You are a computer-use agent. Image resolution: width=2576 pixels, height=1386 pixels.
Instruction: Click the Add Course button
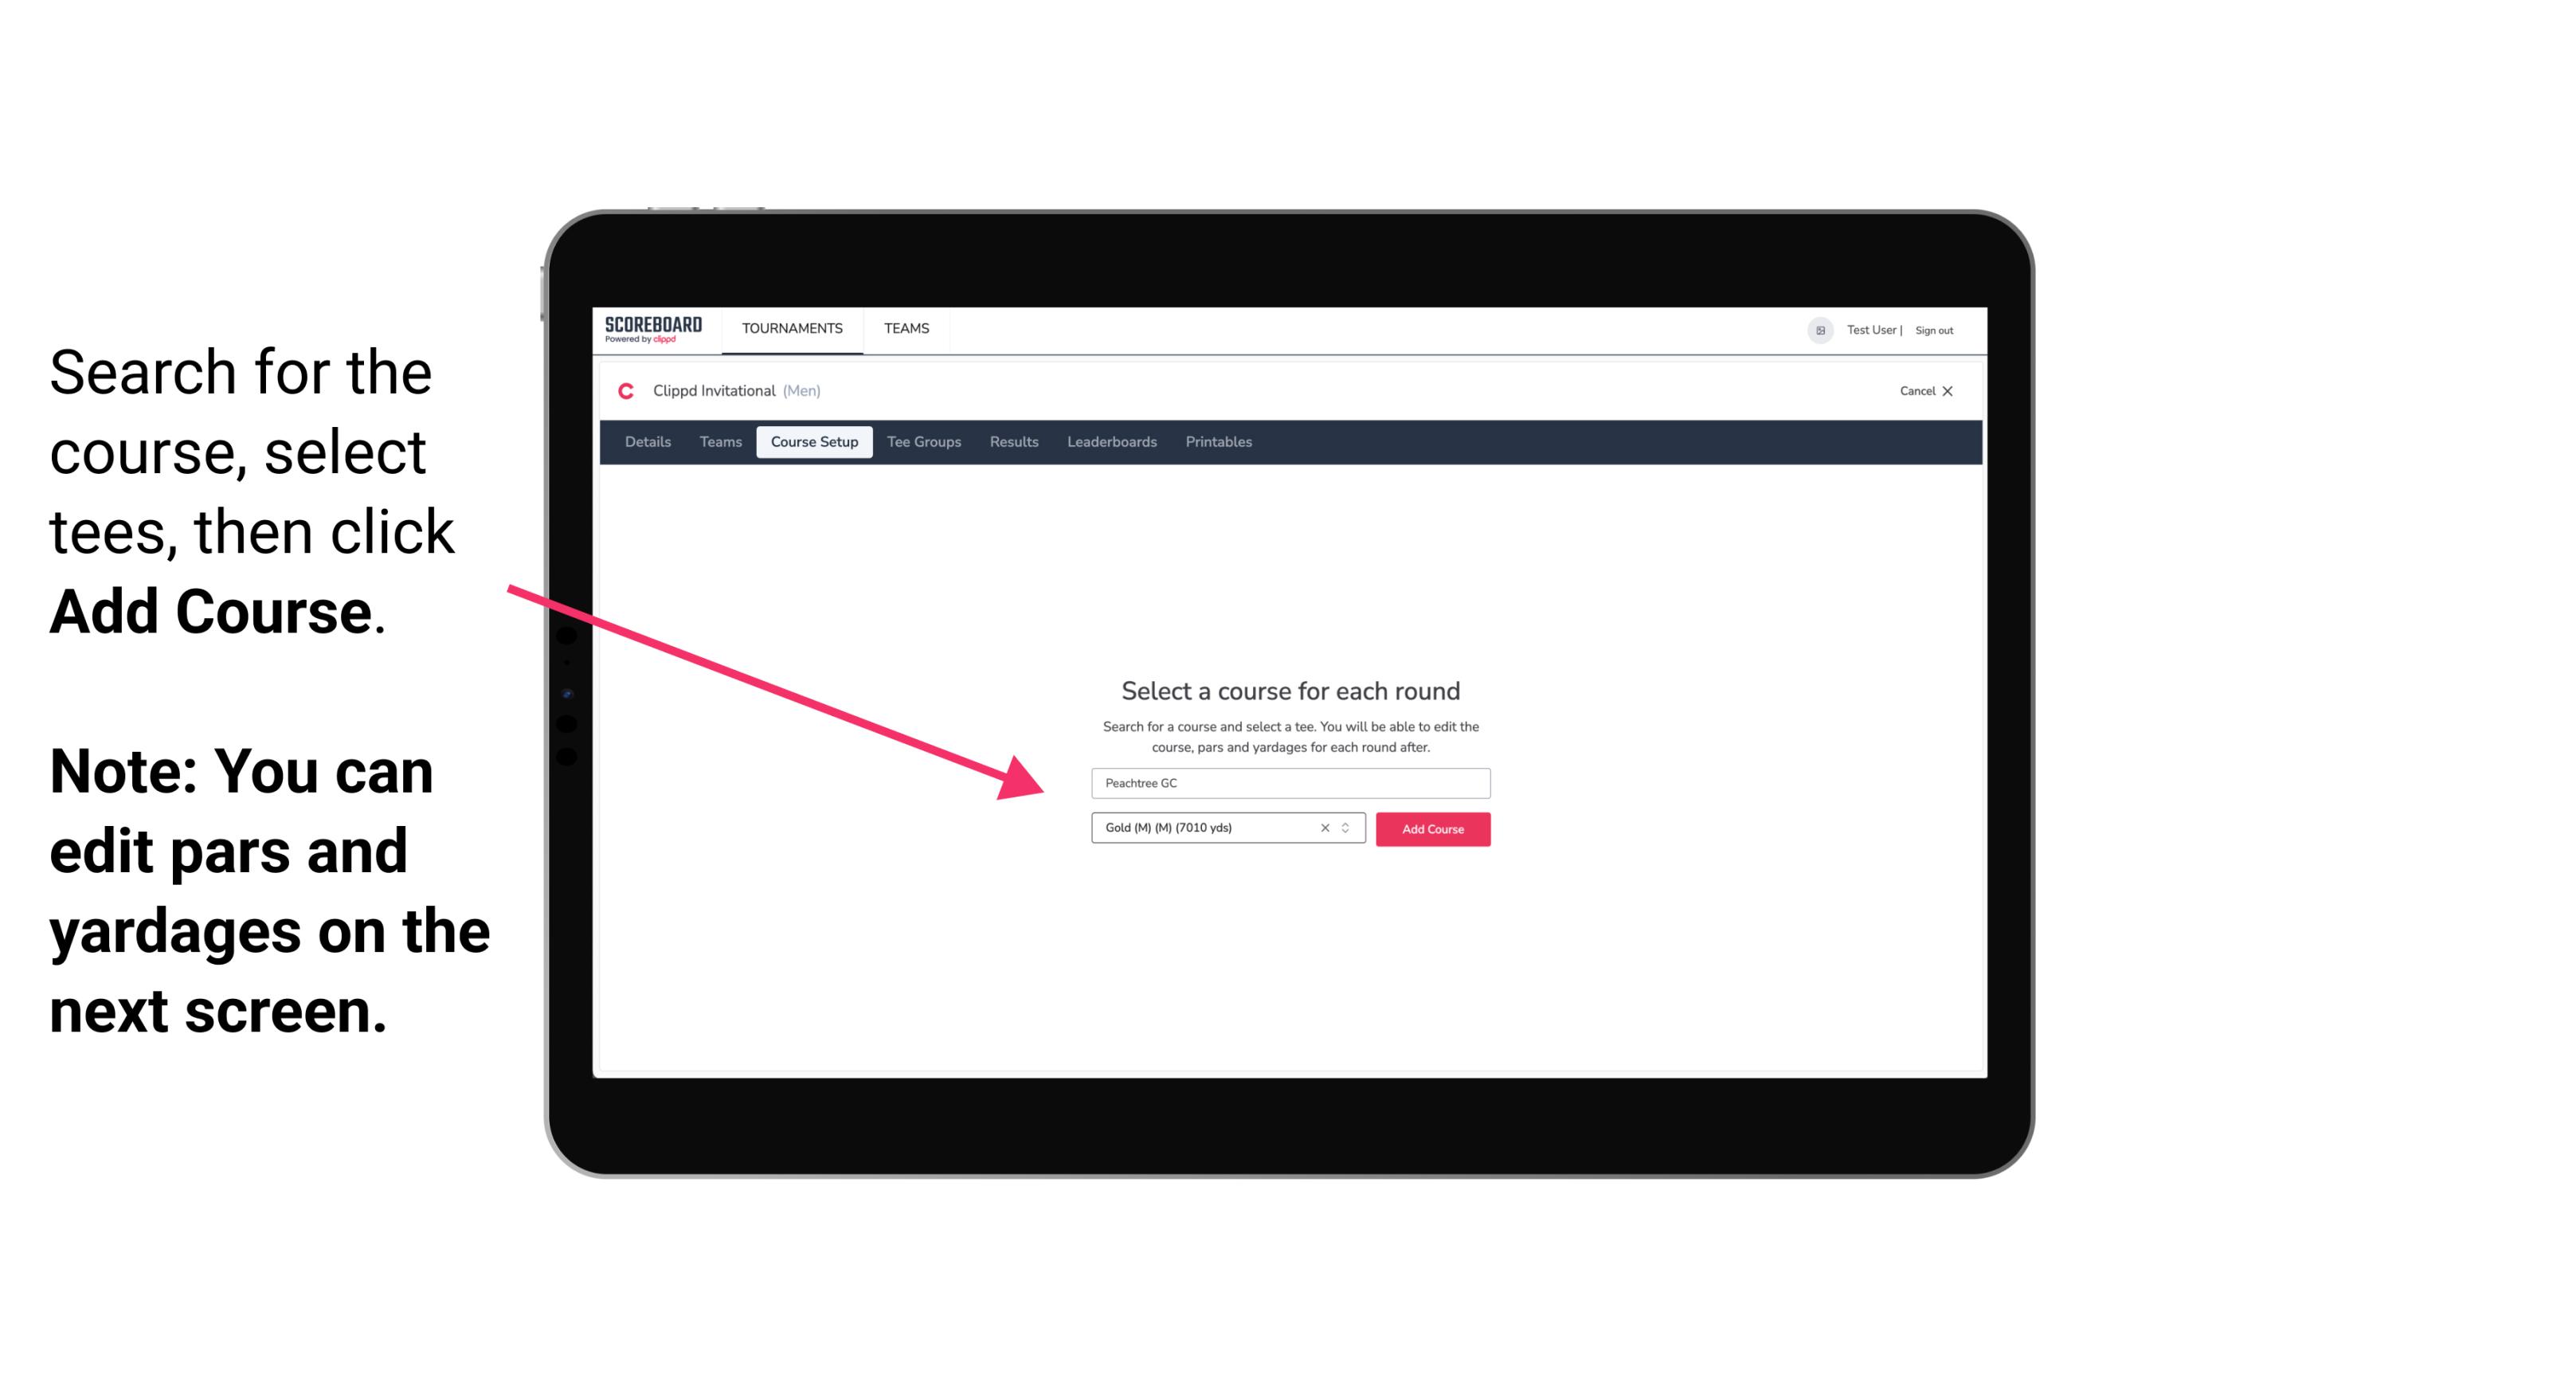[x=1431, y=829]
